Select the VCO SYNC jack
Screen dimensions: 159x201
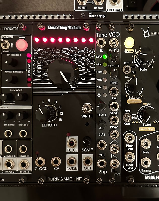click(x=114, y=106)
